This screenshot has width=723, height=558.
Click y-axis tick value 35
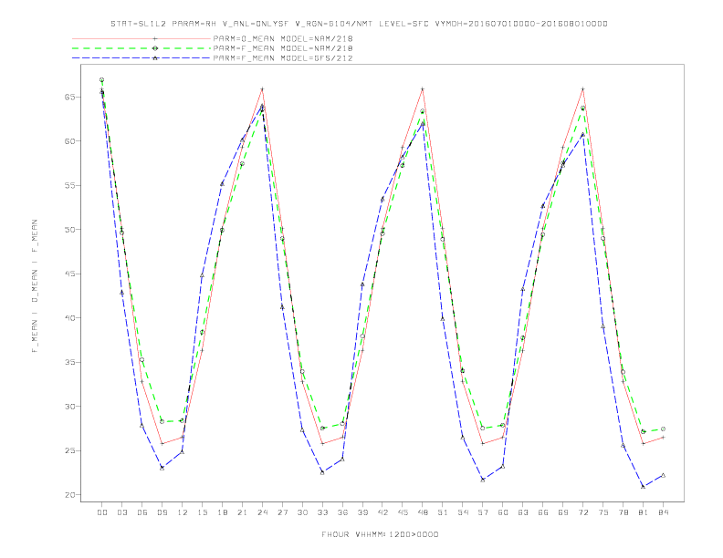coord(69,362)
